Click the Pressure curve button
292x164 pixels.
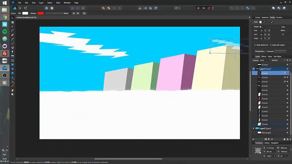pyautogui.click(x=280, y=51)
